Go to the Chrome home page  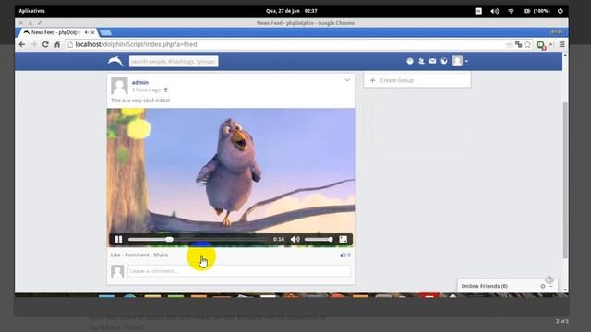pos(57,44)
